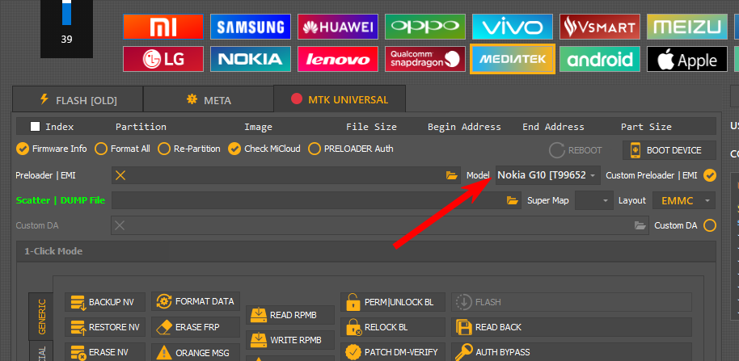This screenshot has width=739, height=361.
Task: Browse for Preloader EMI file folder icon
Action: tap(451, 175)
